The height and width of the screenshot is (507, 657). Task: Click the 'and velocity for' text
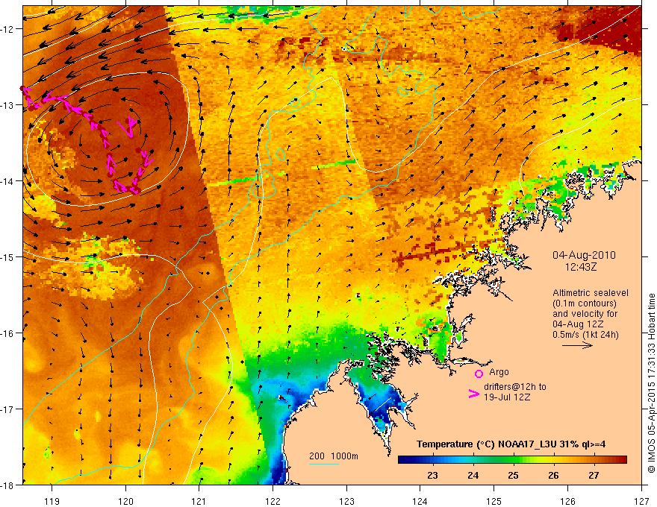[585, 314]
